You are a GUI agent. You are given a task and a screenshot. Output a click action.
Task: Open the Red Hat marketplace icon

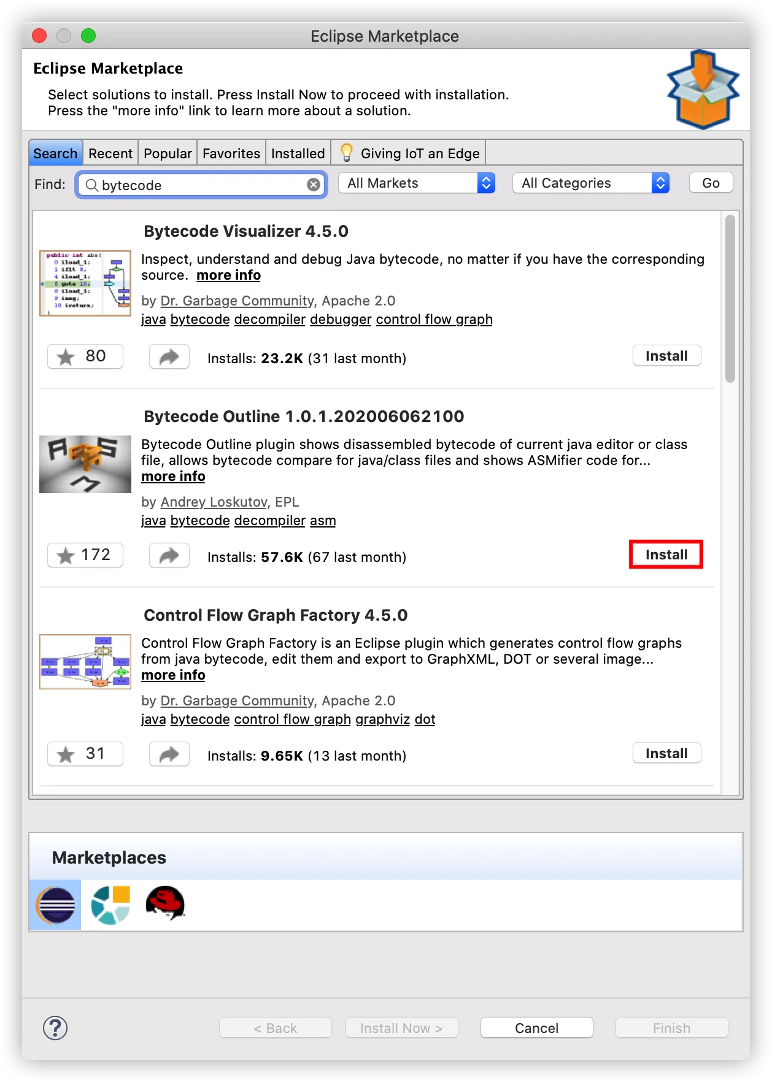coord(165,904)
